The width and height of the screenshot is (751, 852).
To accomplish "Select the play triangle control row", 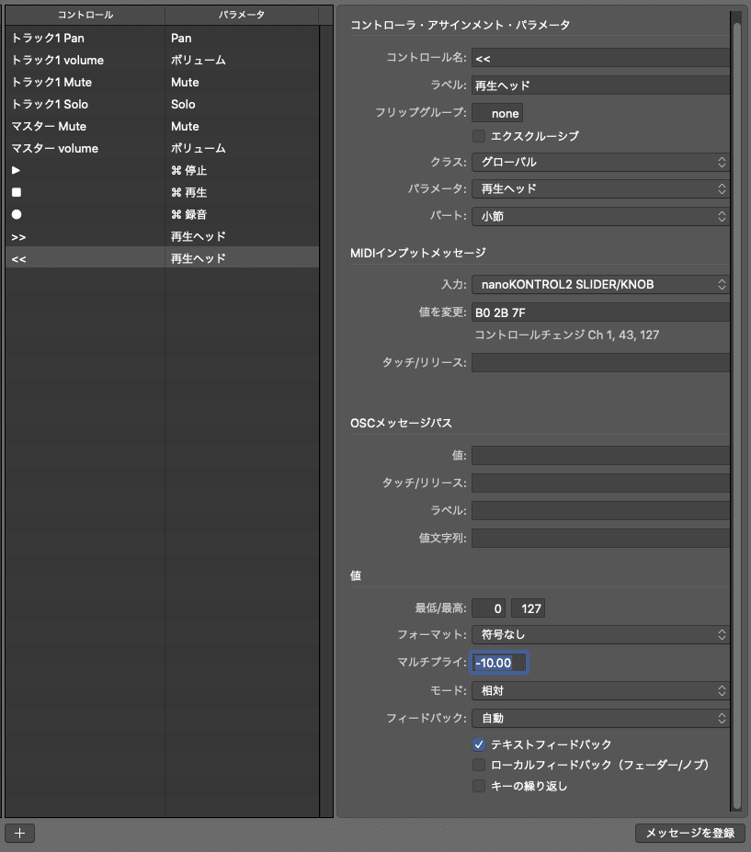I will tap(162, 170).
